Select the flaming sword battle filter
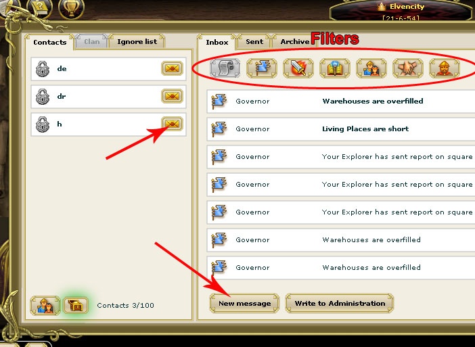The width and height of the screenshot is (475, 347). pos(298,68)
